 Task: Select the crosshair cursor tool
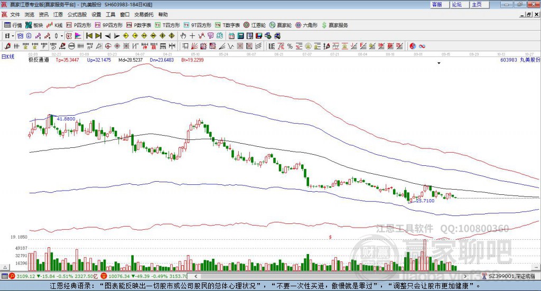point(192,35)
